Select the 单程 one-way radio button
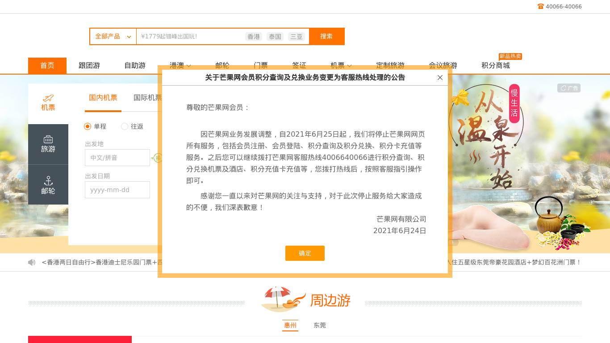This screenshot has height=343, width=610. pos(88,126)
